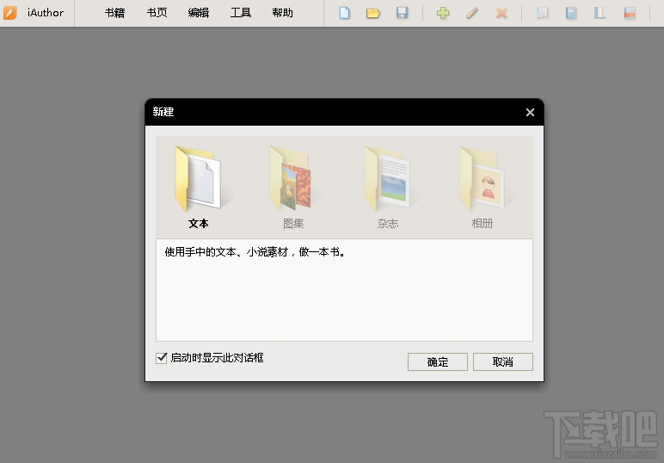
Task: Click the grayed blue book toolbar icon
Action: click(571, 13)
